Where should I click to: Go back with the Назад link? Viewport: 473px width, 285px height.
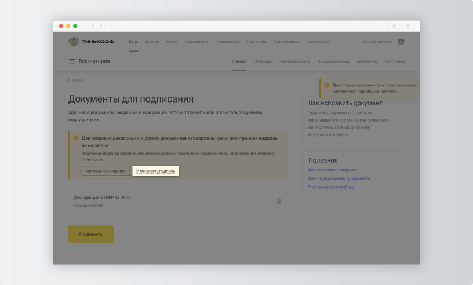pos(76,80)
